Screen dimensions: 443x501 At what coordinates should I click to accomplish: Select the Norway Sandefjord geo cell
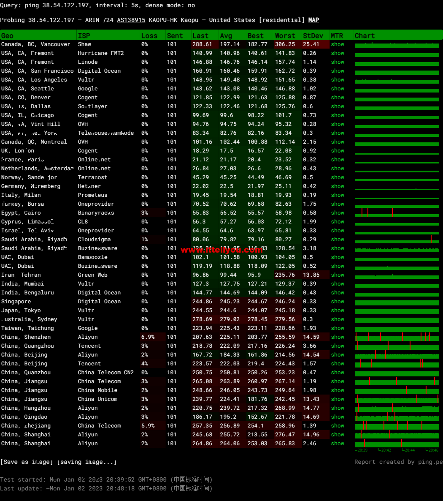click(x=29, y=177)
